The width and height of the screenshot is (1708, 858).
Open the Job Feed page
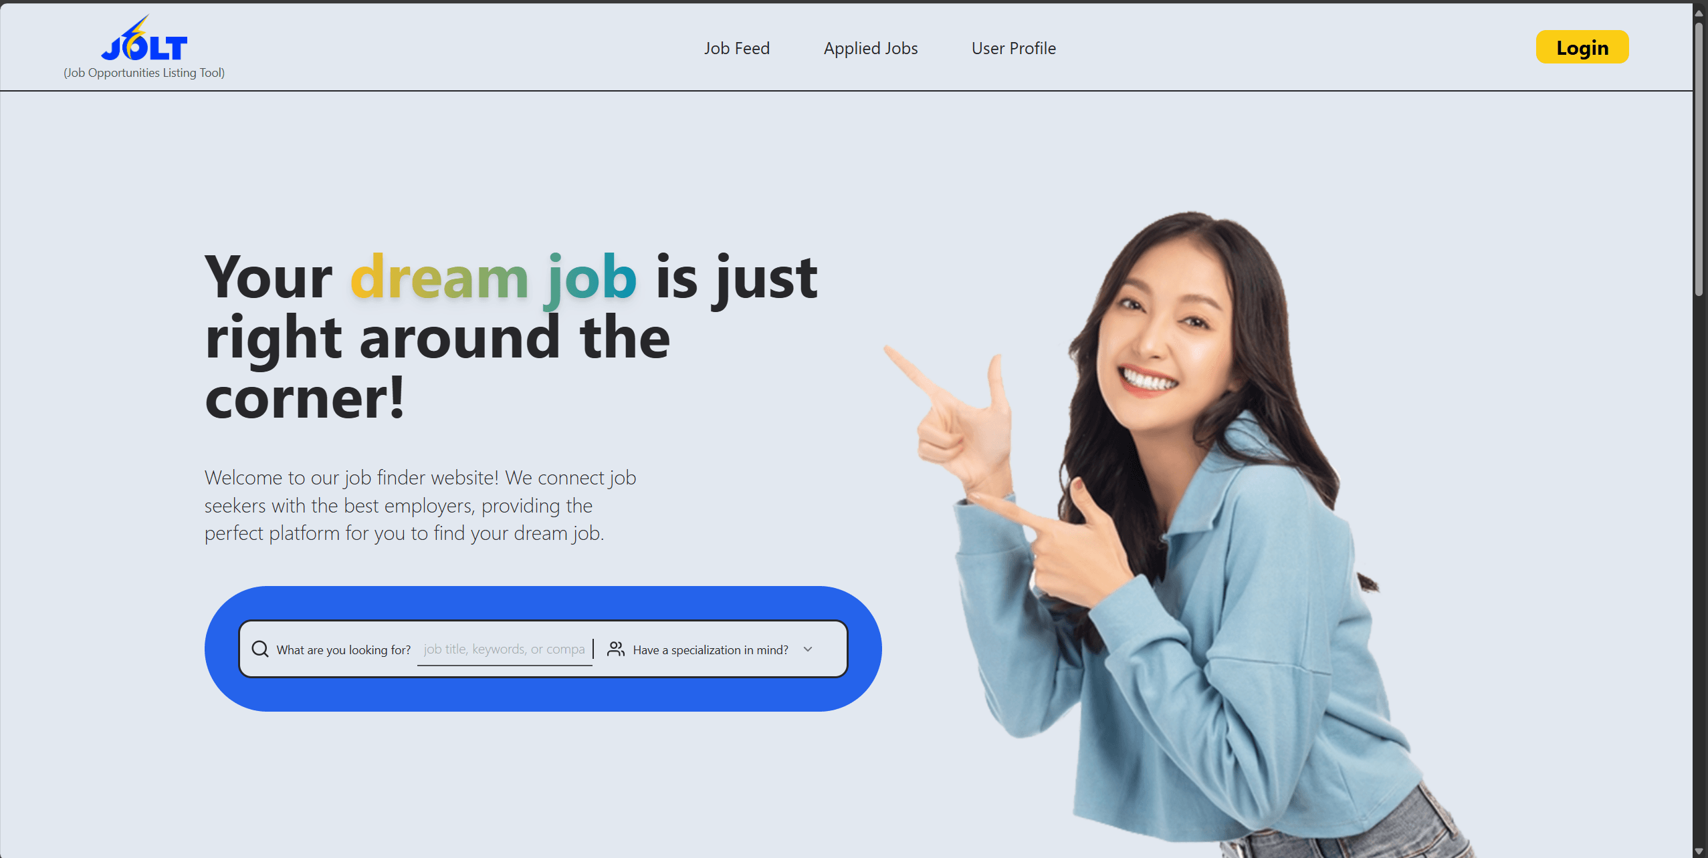click(737, 48)
